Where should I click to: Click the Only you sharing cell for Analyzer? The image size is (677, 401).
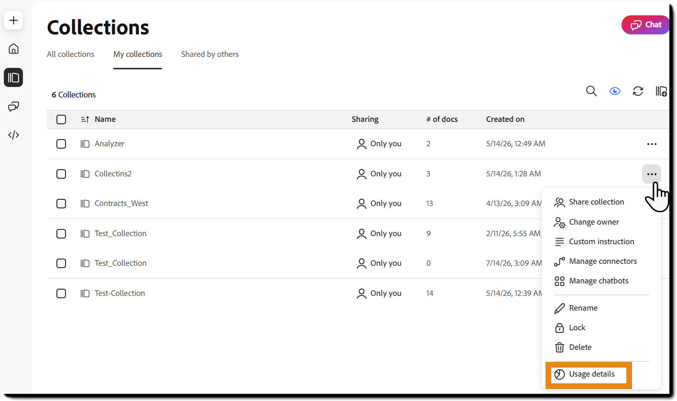[x=379, y=143]
